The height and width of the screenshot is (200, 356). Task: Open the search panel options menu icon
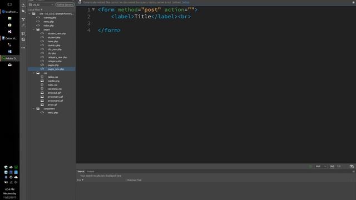coord(354,172)
